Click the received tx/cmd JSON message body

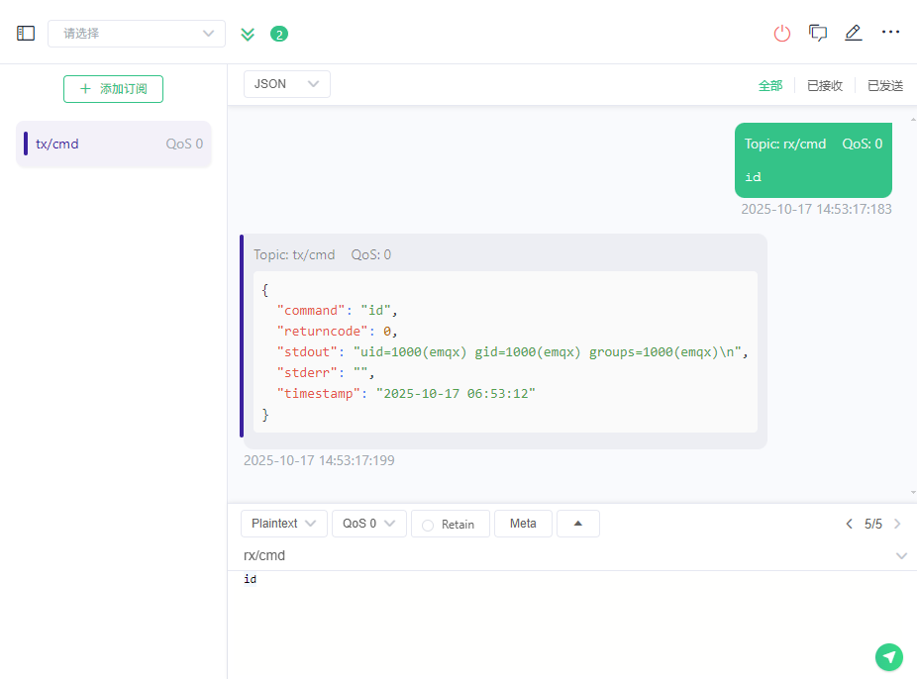coord(505,351)
